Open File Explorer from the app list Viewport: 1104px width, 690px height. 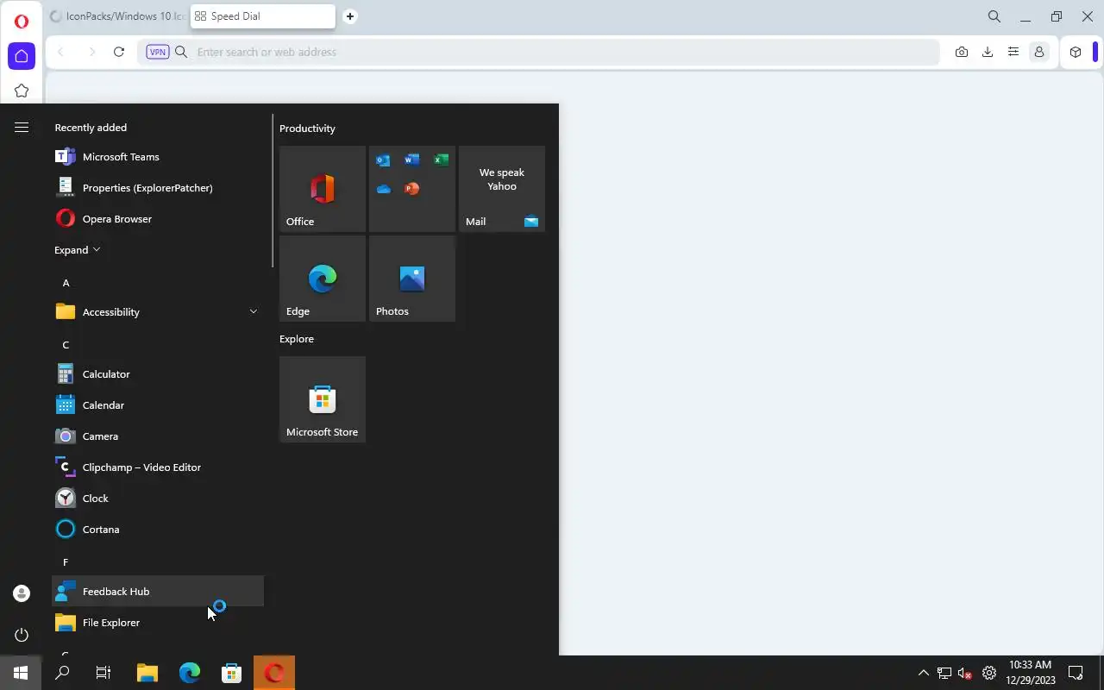(x=158, y=623)
